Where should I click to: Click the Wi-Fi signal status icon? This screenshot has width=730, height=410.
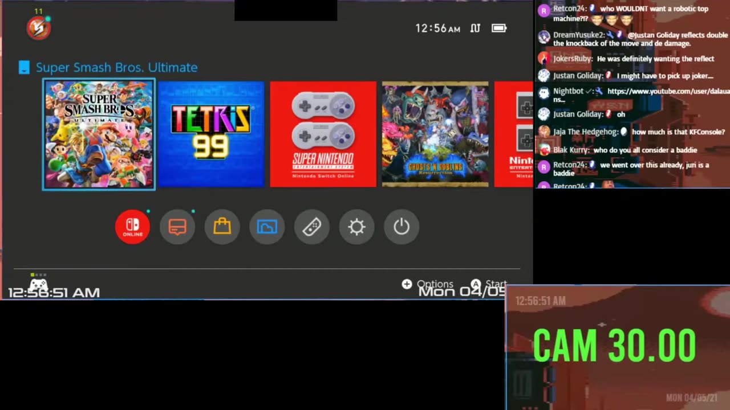(475, 28)
